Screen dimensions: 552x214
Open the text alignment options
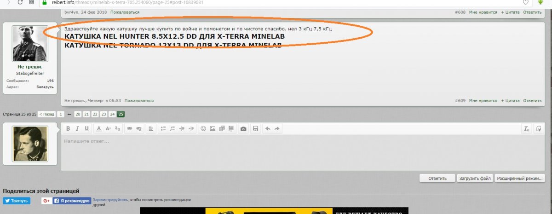click(x=151, y=129)
